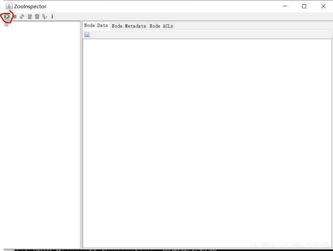The width and height of the screenshot is (333, 251).
Task: Click the Delete Node trash icon
Action: tap(37, 16)
